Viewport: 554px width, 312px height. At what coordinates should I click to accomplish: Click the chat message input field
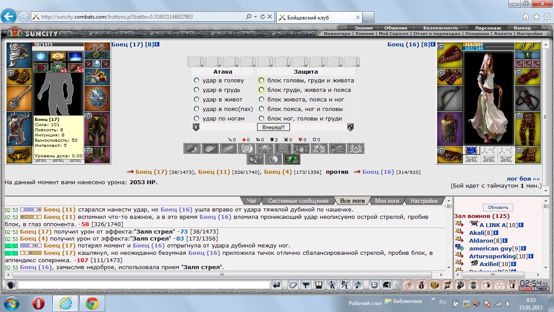pyautogui.click(x=144, y=285)
